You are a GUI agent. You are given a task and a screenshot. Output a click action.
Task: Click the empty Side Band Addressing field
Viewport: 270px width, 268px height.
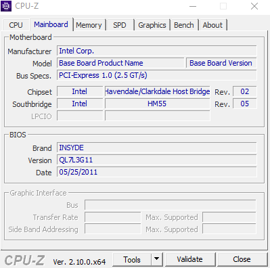(x=113, y=229)
